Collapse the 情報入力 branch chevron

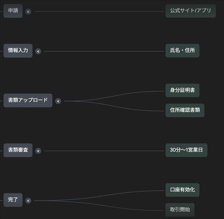pos(38,51)
